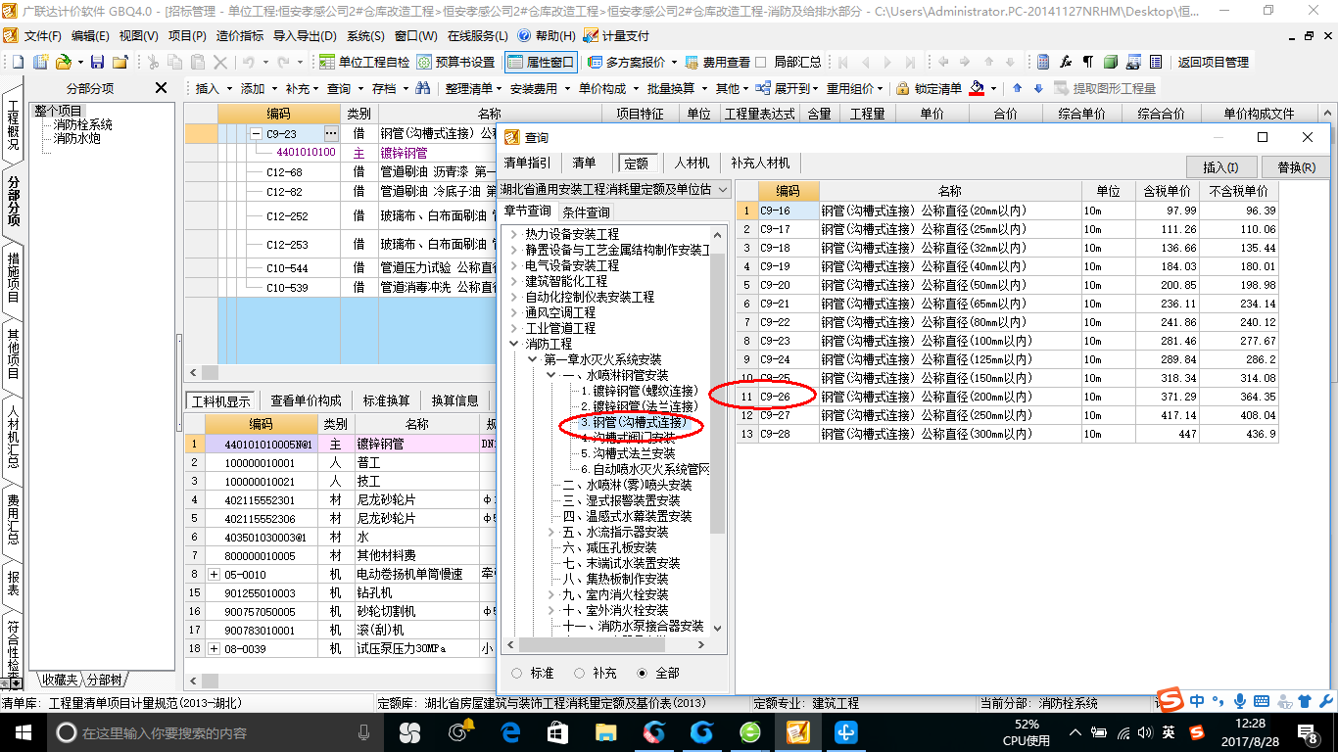The width and height of the screenshot is (1338, 752).
Task: Click Sogou soft keyboard icon
Action: tap(1261, 700)
